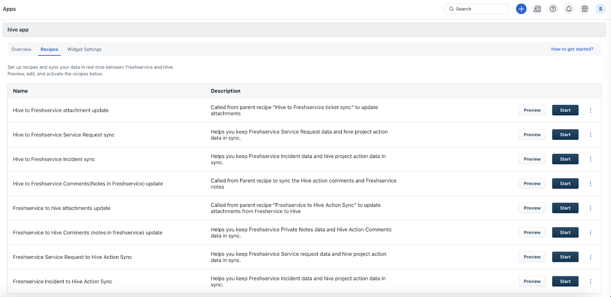Start Hive to Freshservice Incident sync recipe
This screenshot has width=611, height=297.
pyautogui.click(x=565, y=159)
